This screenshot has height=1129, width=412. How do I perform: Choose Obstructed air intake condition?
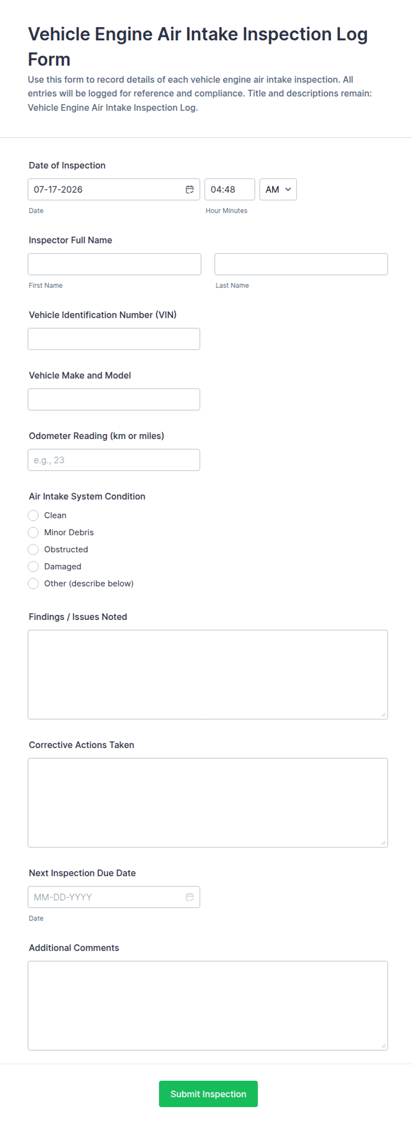click(33, 549)
